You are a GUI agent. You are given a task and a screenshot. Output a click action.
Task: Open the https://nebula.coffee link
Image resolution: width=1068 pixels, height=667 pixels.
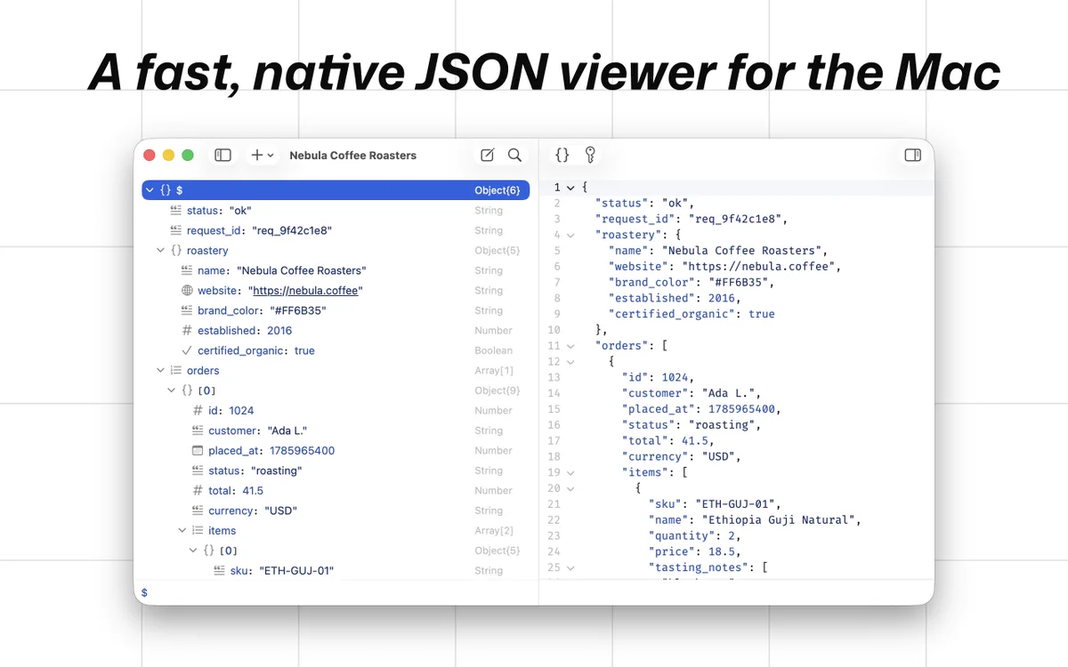tap(306, 291)
